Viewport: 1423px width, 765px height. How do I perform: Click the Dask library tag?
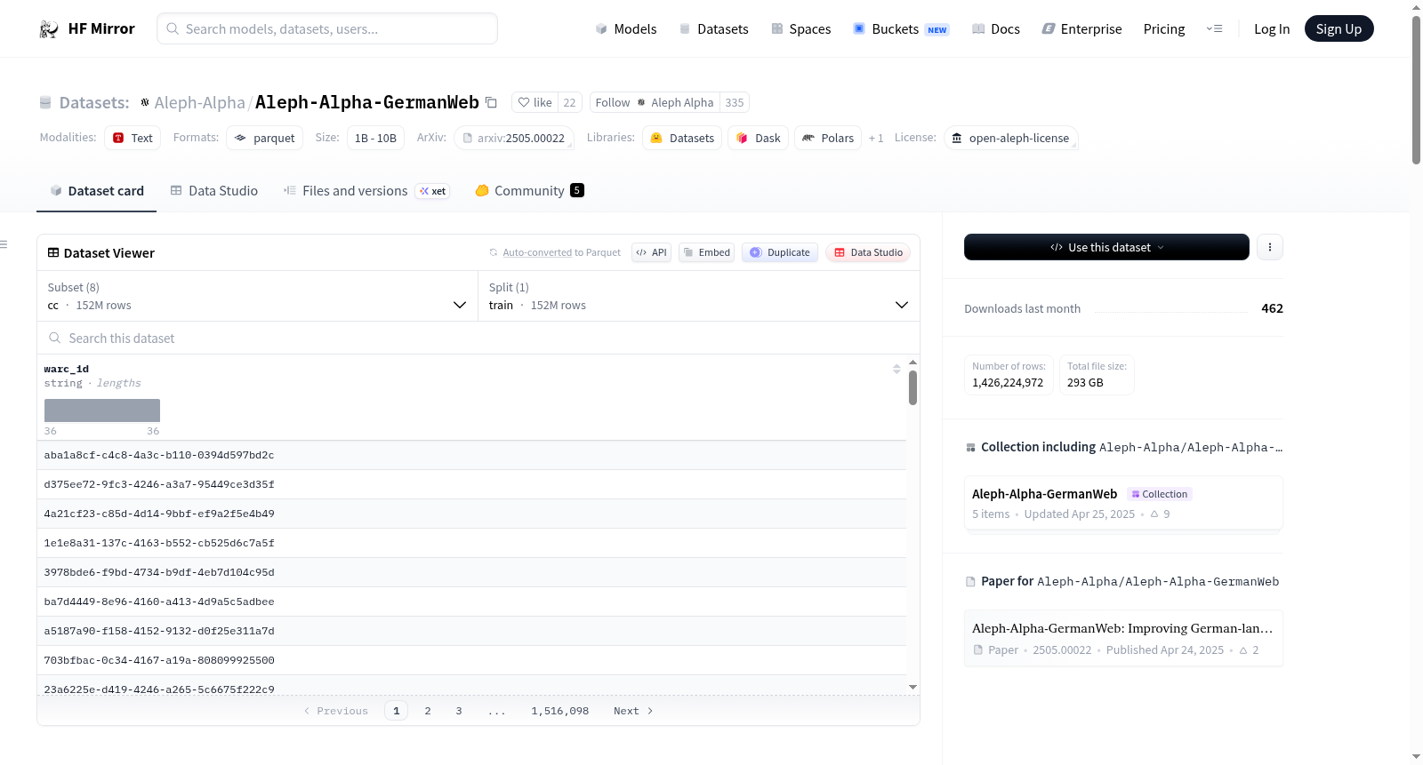point(758,138)
